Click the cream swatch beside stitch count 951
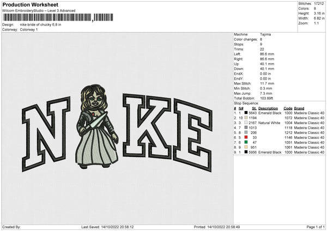327x231 pixels. [x=246, y=147]
